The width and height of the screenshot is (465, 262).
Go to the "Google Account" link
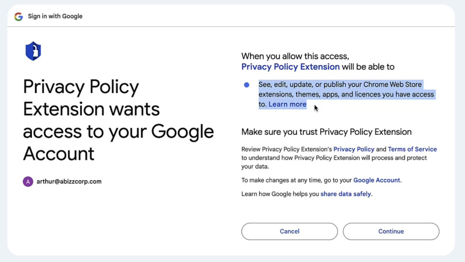click(x=377, y=180)
